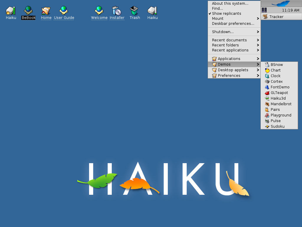The height and width of the screenshot is (227, 302).
Task: Click the Tracker icon in Deskbar
Action: click(265, 17)
